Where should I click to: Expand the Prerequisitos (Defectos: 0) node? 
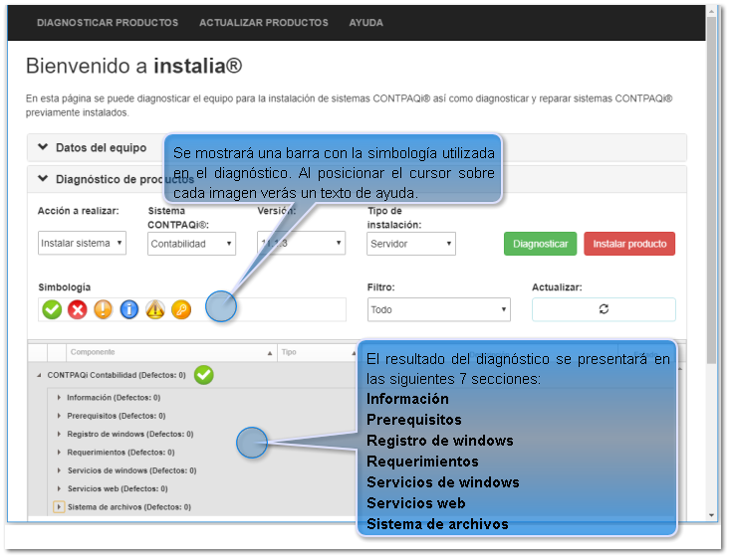pos(59,416)
